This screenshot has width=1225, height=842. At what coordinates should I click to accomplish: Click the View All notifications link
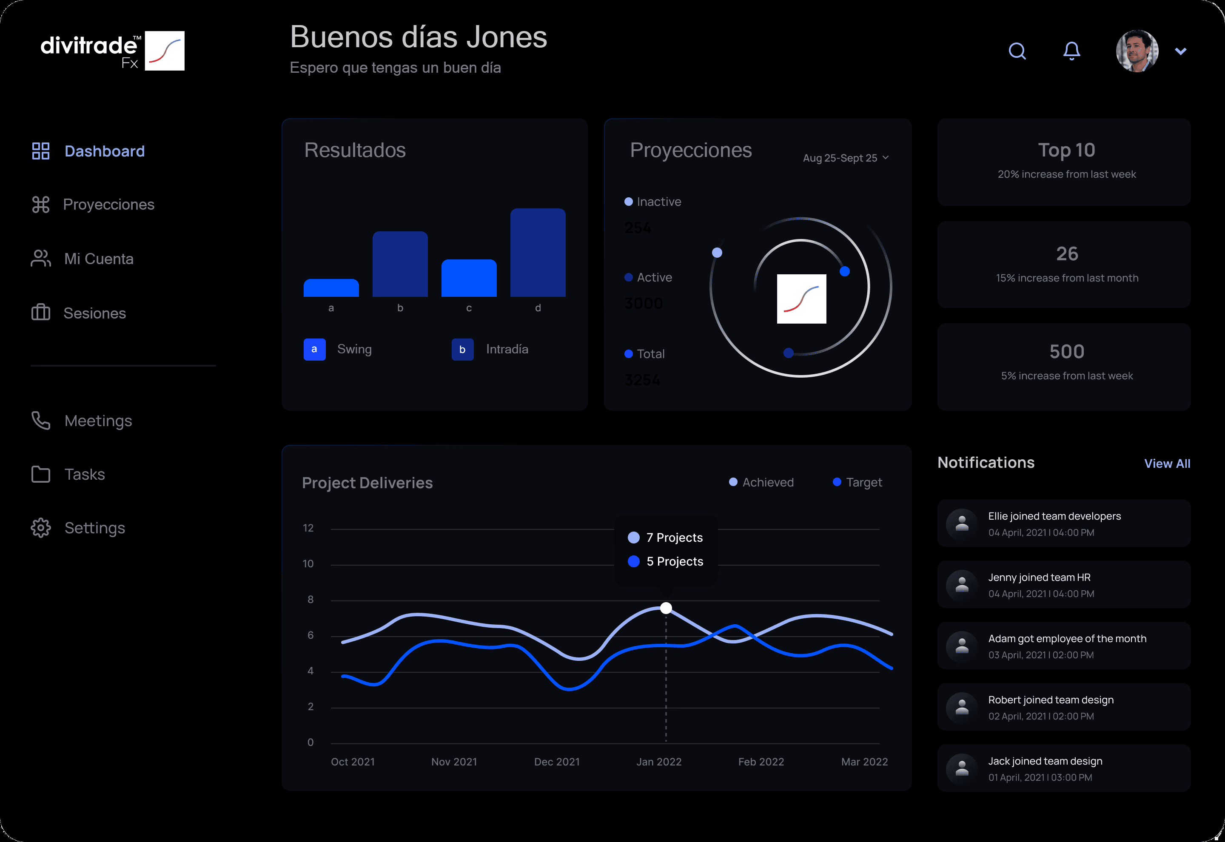[1167, 463]
